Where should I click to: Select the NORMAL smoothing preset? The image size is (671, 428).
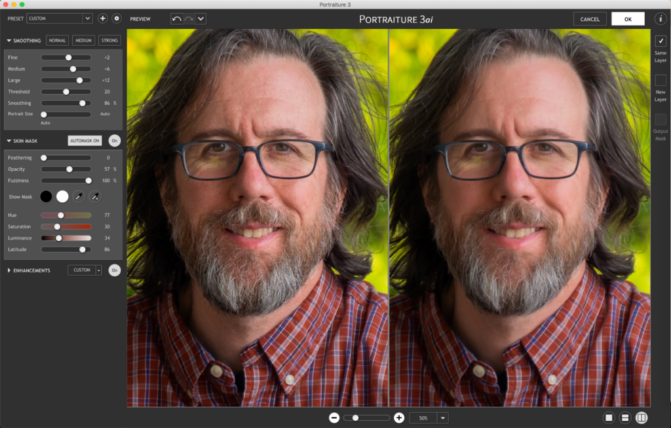point(57,40)
